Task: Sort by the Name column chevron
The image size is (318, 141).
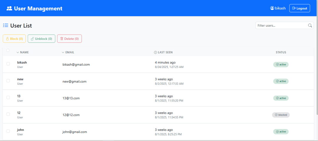Action: click(18, 52)
